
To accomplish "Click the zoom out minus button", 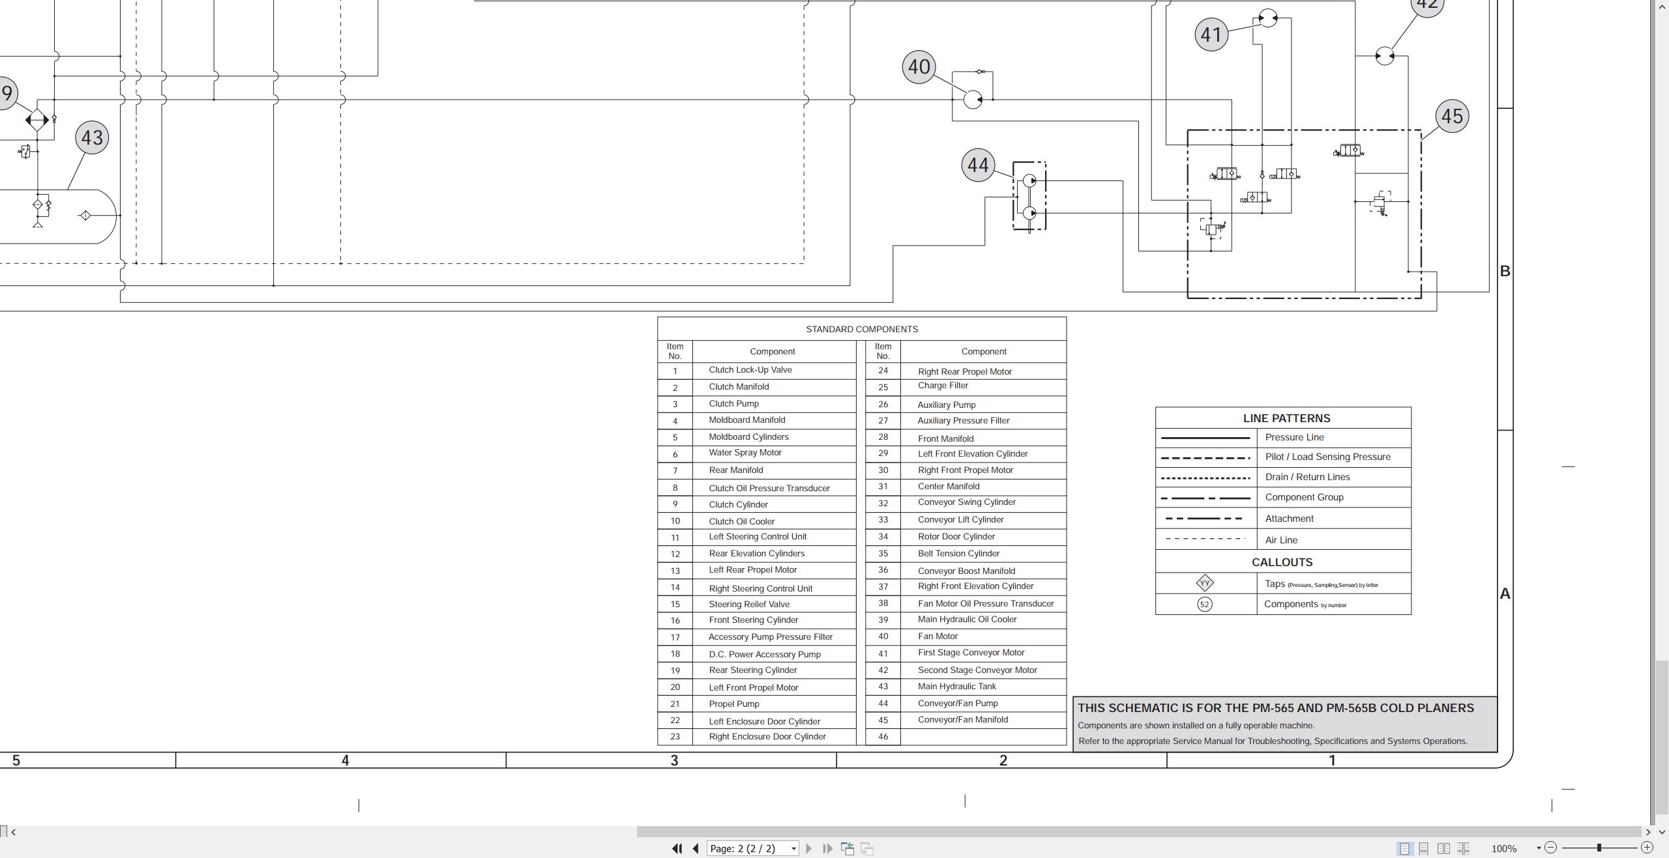I will [1551, 848].
